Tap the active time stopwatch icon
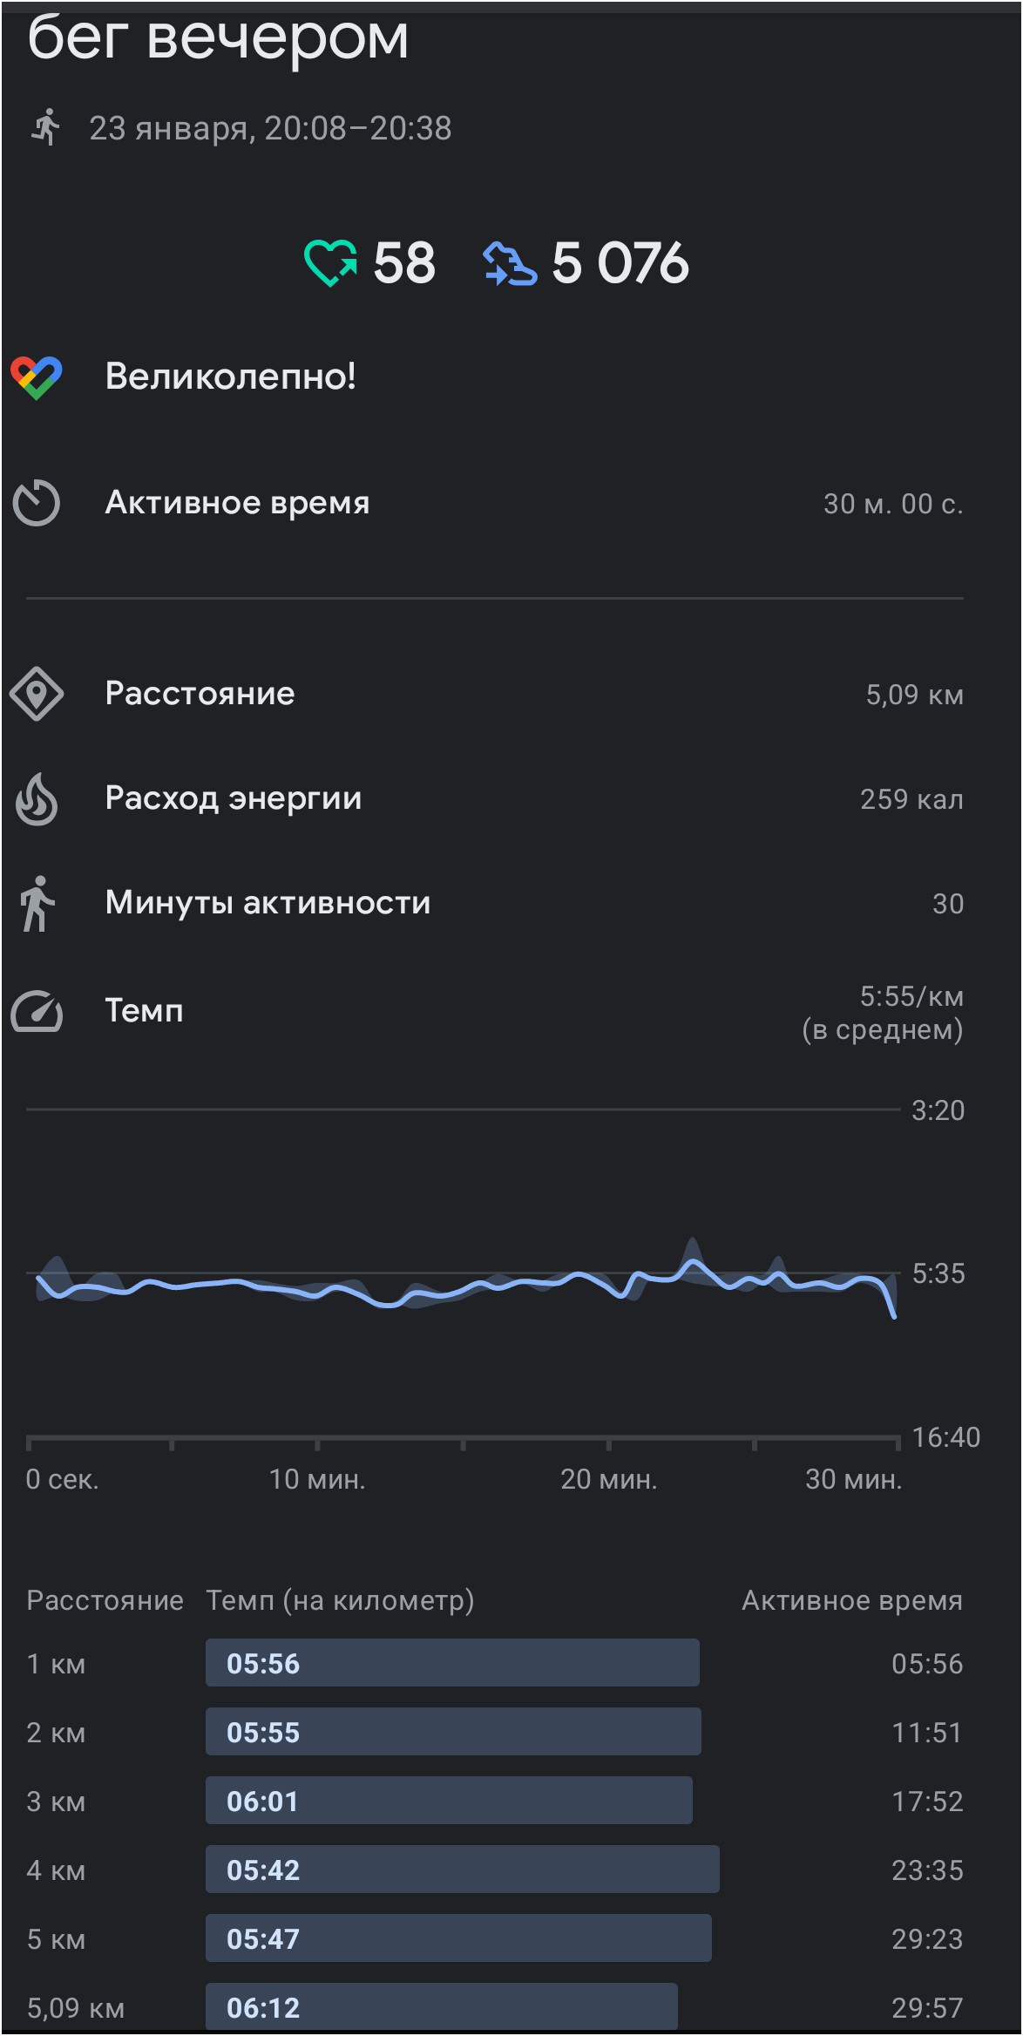 point(37,503)
